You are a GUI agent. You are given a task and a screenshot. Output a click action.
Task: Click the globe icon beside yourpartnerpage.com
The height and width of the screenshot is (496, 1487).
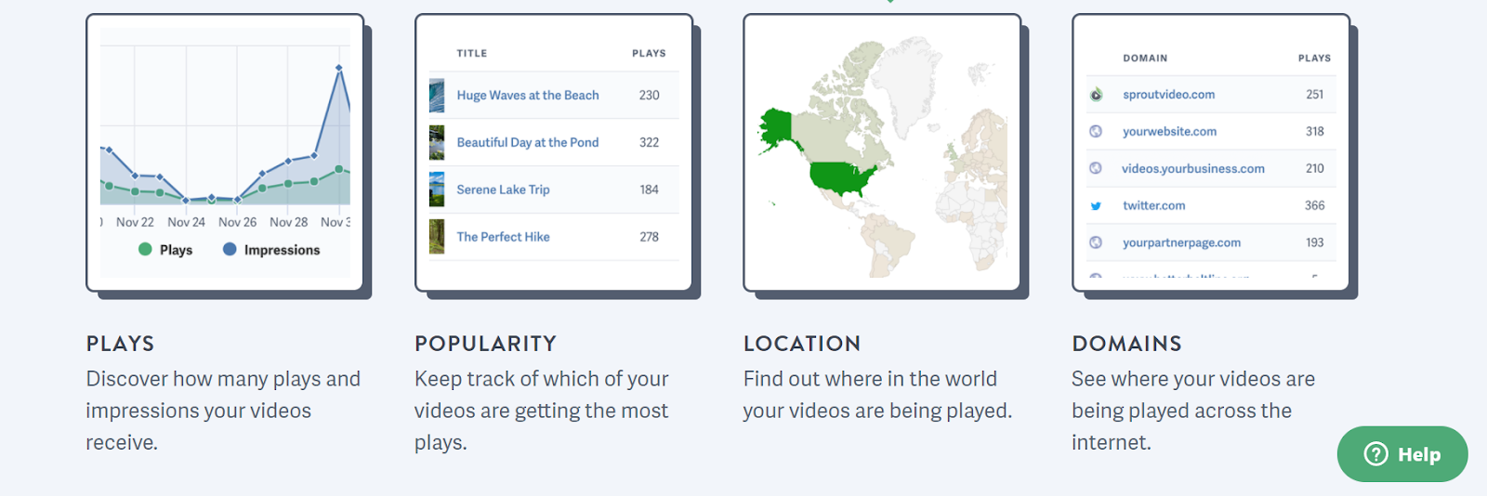[1096, 242]
